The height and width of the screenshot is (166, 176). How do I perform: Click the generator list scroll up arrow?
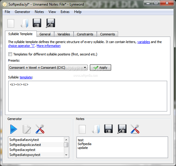[66, 140]
